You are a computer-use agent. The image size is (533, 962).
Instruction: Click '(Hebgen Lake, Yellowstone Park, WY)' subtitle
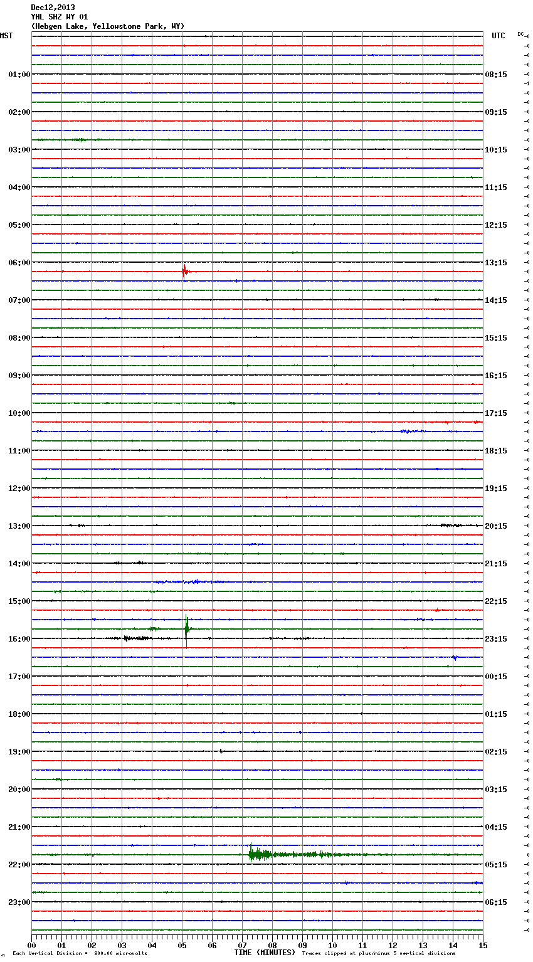tap(108, 26)
